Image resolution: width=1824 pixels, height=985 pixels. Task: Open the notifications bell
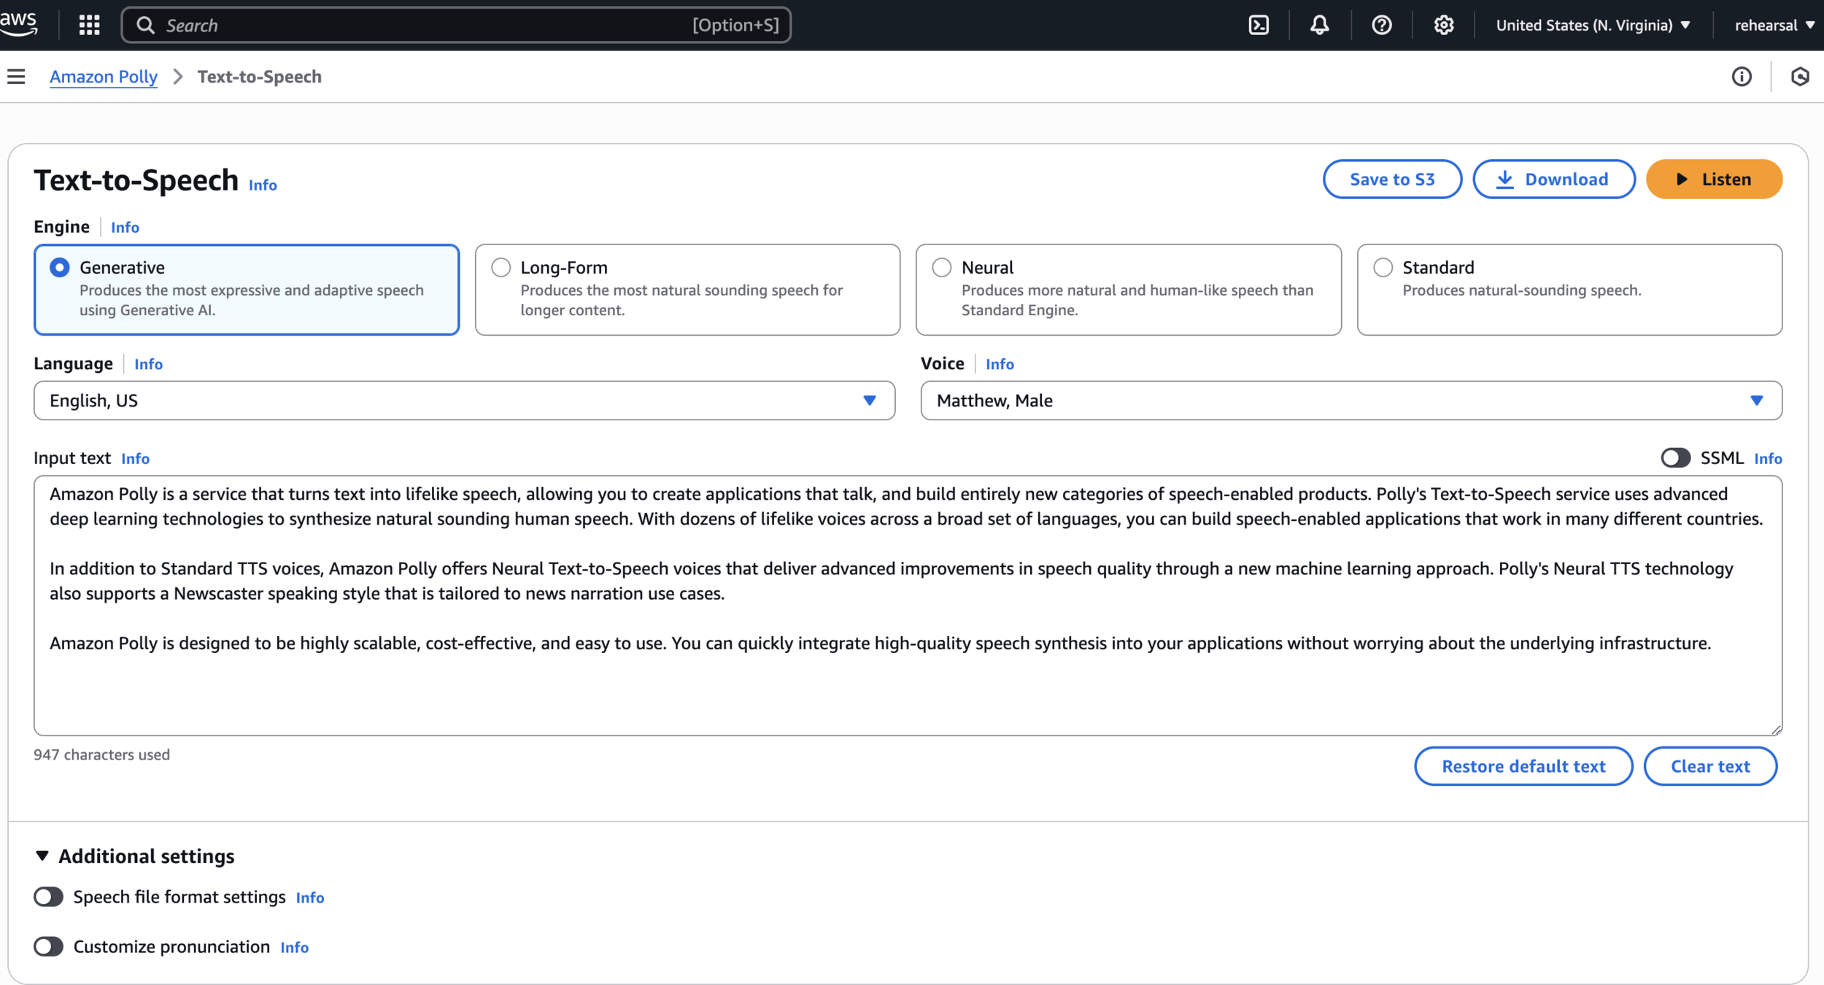(1319, 26)
